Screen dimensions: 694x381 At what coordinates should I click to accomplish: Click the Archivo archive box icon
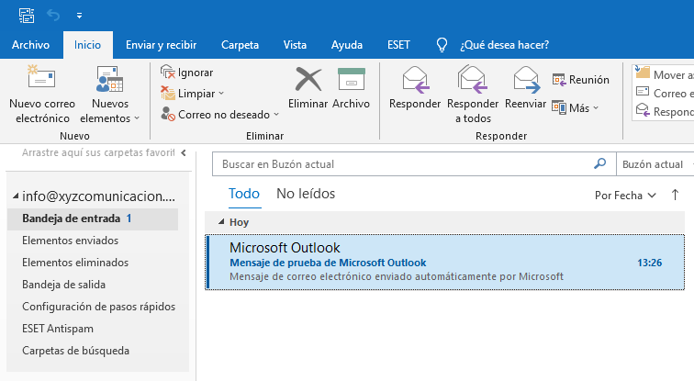pyautogui.click(x=351, y=79)
